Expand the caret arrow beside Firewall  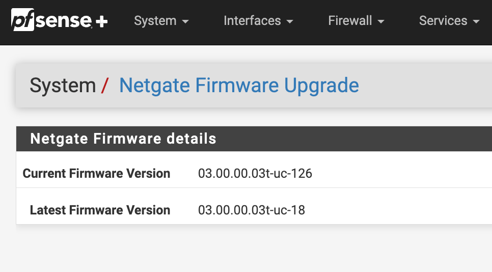pyautogui.click(x=381, y=21)
